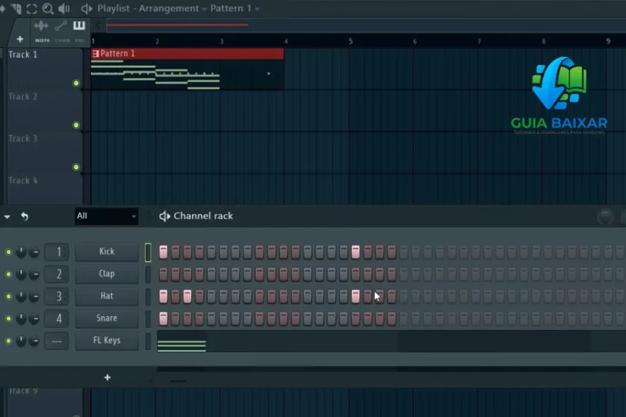
Task: Toggle the first step of the Kick row
Action: pos(163,252)
